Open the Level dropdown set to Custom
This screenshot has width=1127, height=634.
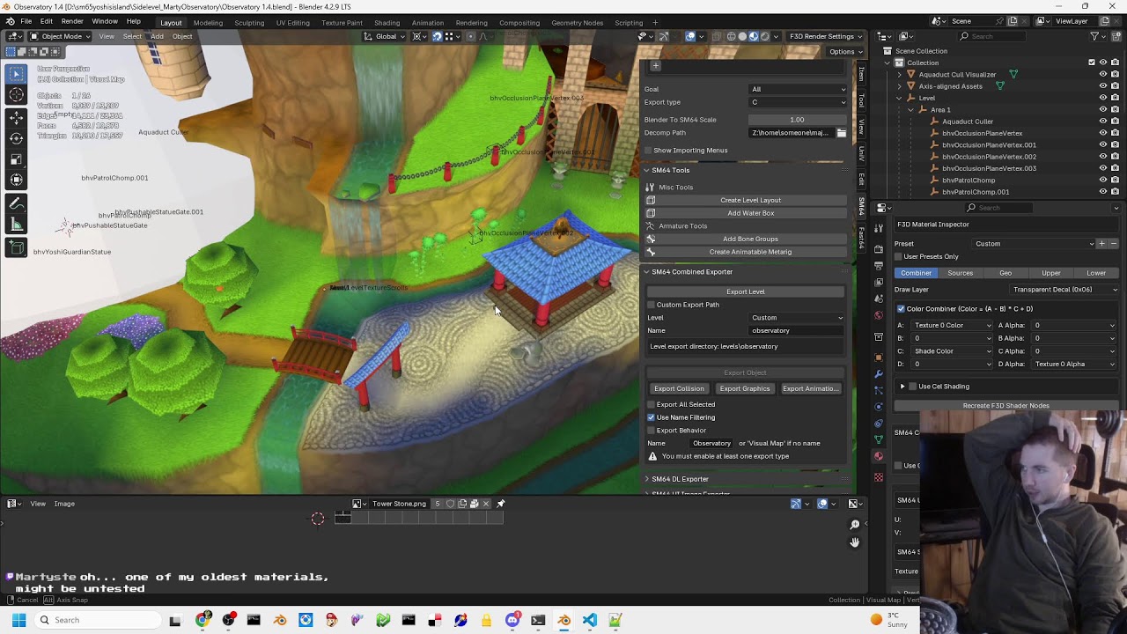click(797, 318)
